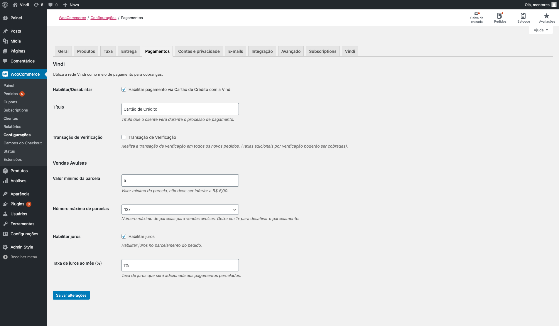Enable the Transação de Verificação checkbox
The image size is (559, 326).
click(124, 137)
